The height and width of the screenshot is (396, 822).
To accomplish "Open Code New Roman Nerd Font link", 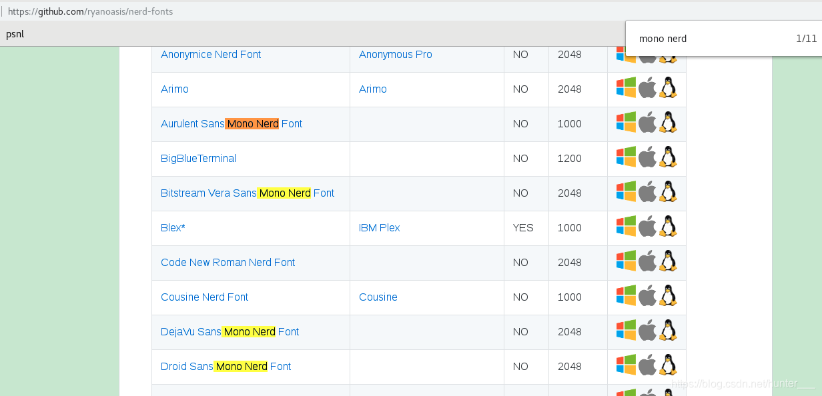I will click(x=228, y=263).
